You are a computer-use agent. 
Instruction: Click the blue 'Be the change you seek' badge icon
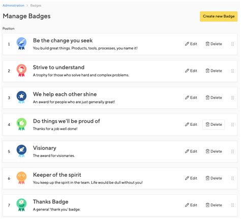[x=21, y=44]
